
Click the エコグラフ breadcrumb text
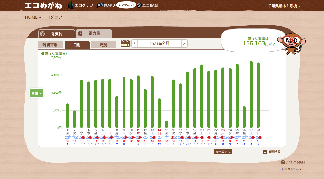(x=52, y=17)
